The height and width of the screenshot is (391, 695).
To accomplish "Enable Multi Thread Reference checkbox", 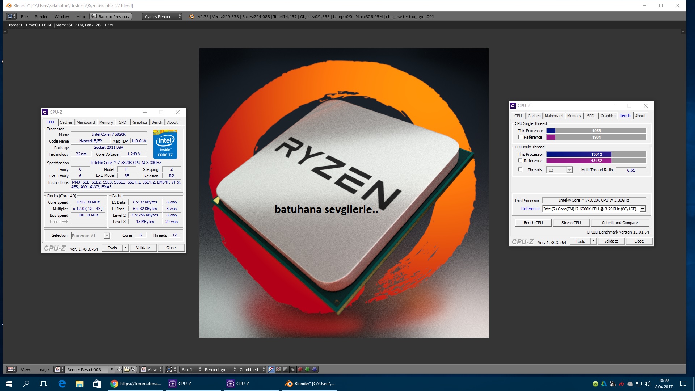I will pos(520,160).
